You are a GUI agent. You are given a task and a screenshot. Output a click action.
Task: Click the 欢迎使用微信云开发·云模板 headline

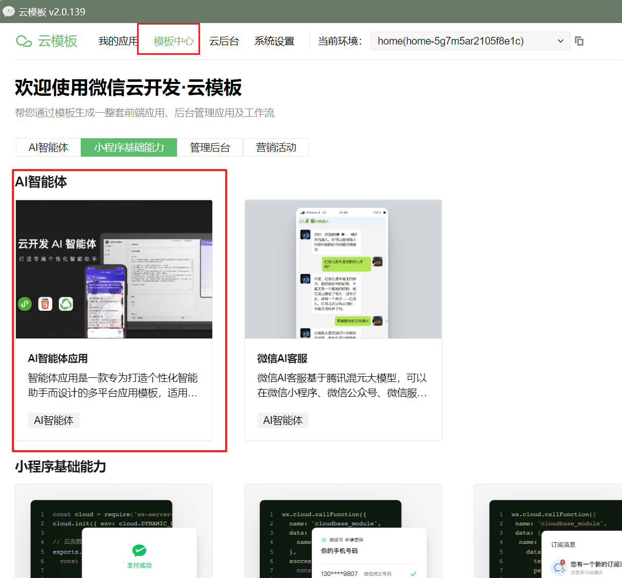(128, 88)
